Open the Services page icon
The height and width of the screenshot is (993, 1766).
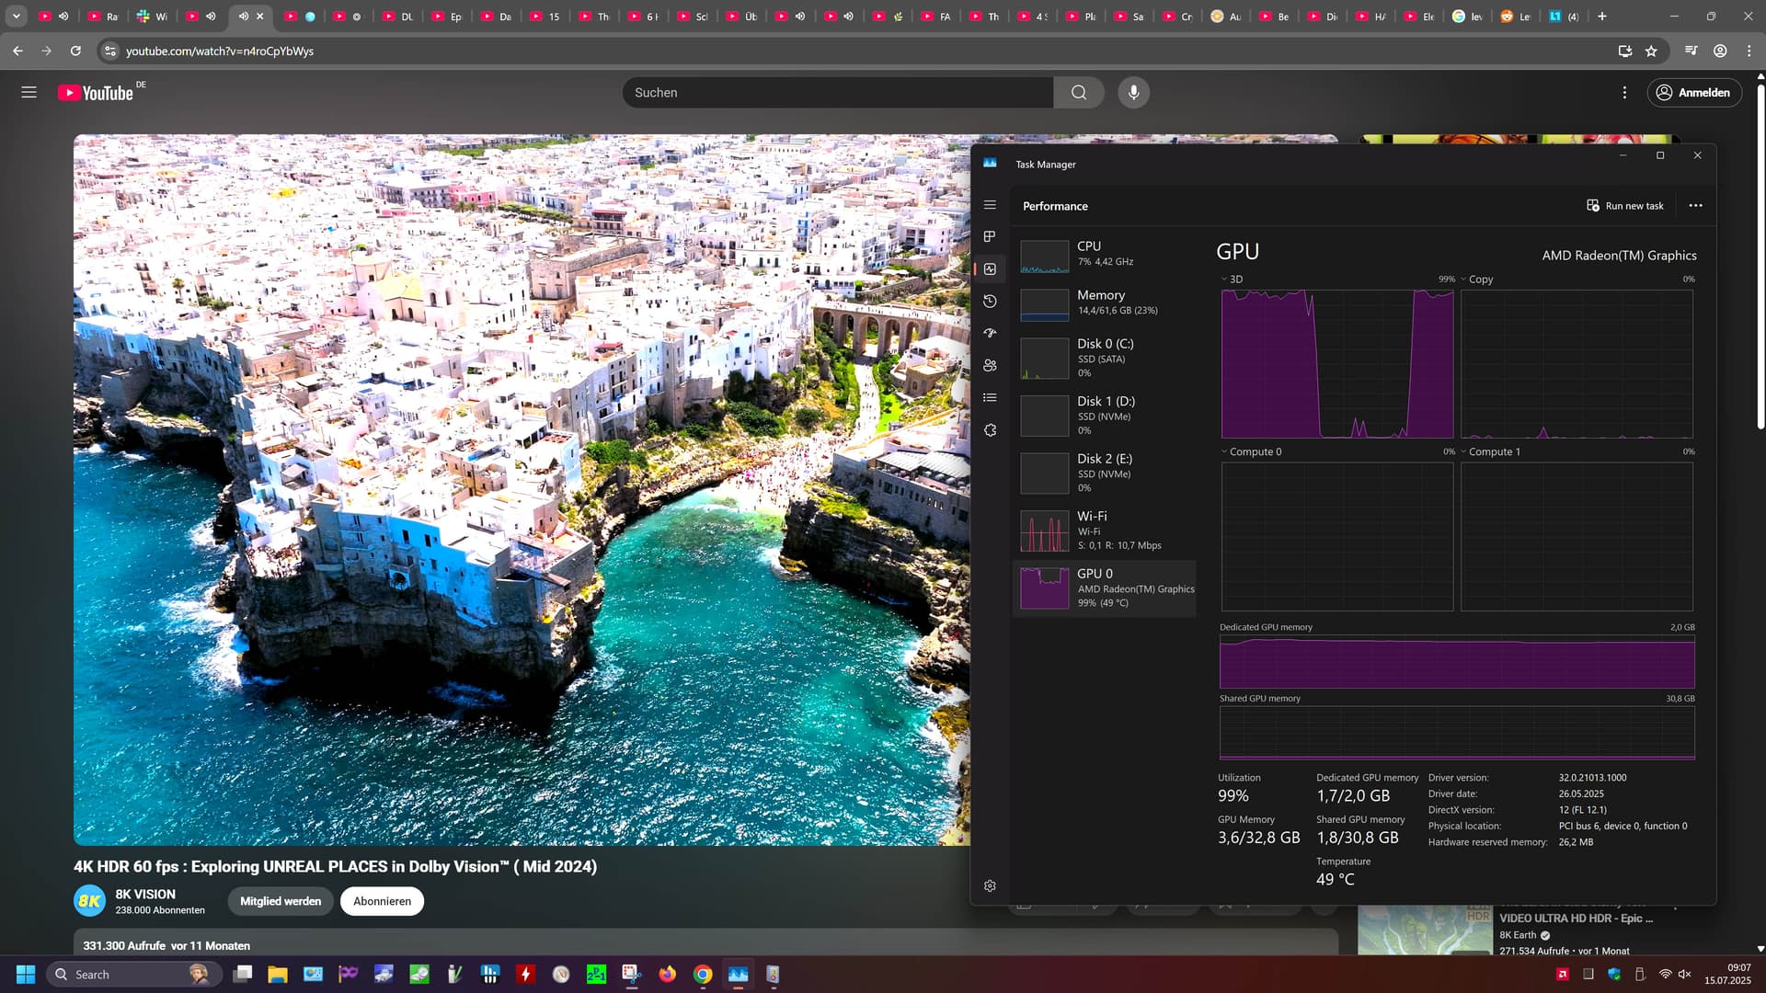click(990, 429)
